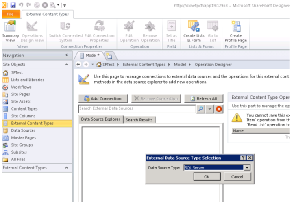The image size is (294, 206).
Task: Click Go to List ribbon button
Action: point(213,31)
